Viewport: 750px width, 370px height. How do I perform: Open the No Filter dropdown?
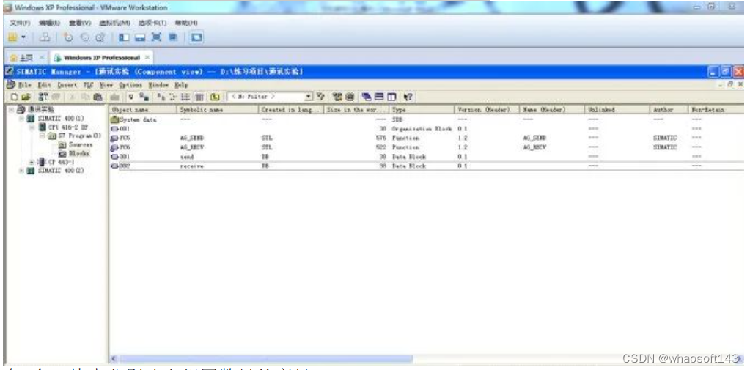pyautogui.click(x=309, y=97)
